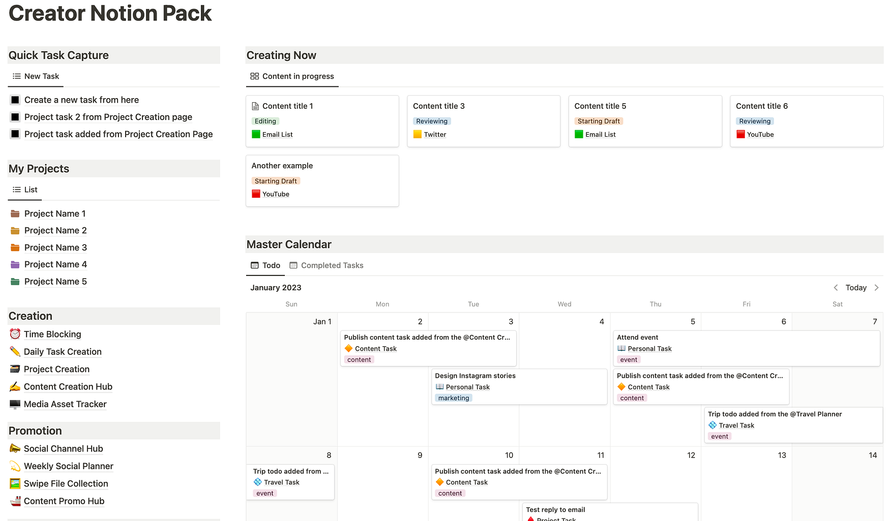Tick the Project task 2 from Project Creation page checkbox
The image size is (895, 521).
click(x=15, y=117)
